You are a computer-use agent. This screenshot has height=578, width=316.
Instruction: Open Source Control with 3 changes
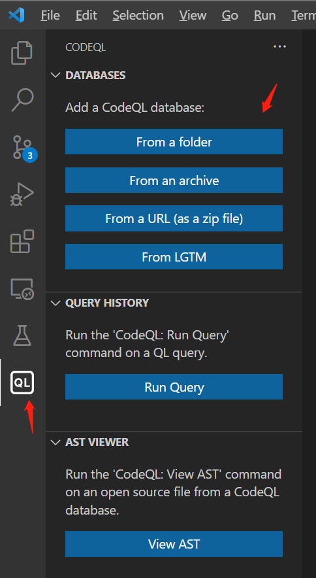[x=24, y=148]
